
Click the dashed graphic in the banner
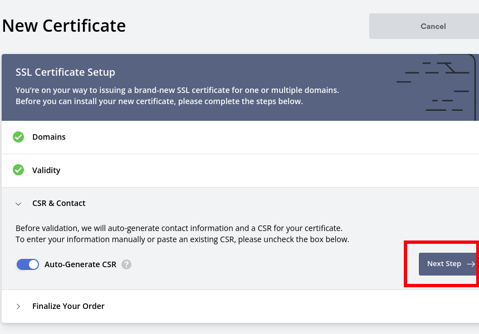[x=436, y=87]
